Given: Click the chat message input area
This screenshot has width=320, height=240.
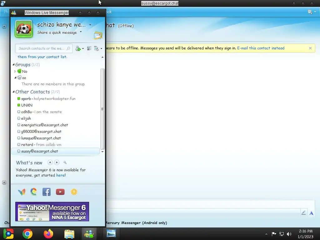Looking at the screenshot, I should click(210, 204).
